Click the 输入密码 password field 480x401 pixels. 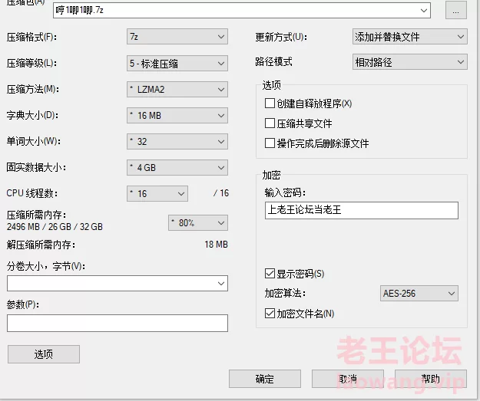(x=362, y=210)
